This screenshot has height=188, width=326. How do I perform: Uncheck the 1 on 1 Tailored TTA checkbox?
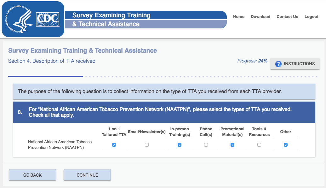(x=114, y=145)
